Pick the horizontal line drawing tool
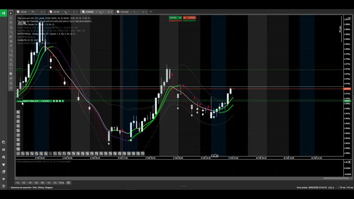The image size is (354, 199). tap(11, 32)
